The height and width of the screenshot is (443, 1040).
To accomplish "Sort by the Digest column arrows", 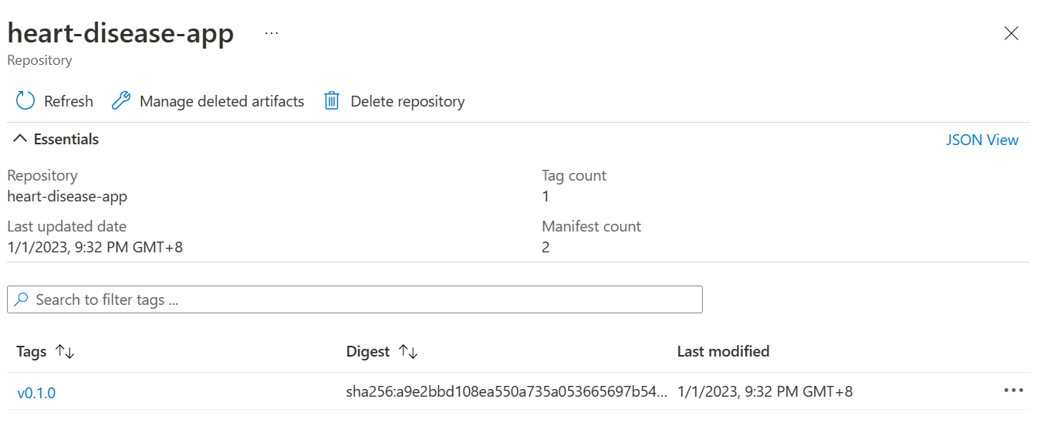I will [x=408, y=352].
